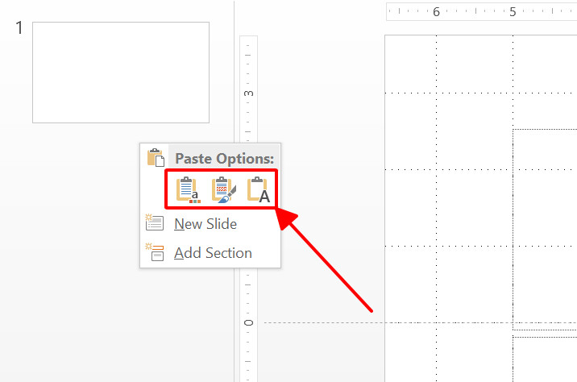Click the 6 mark on horizontal ruler

tap(436, 12)
